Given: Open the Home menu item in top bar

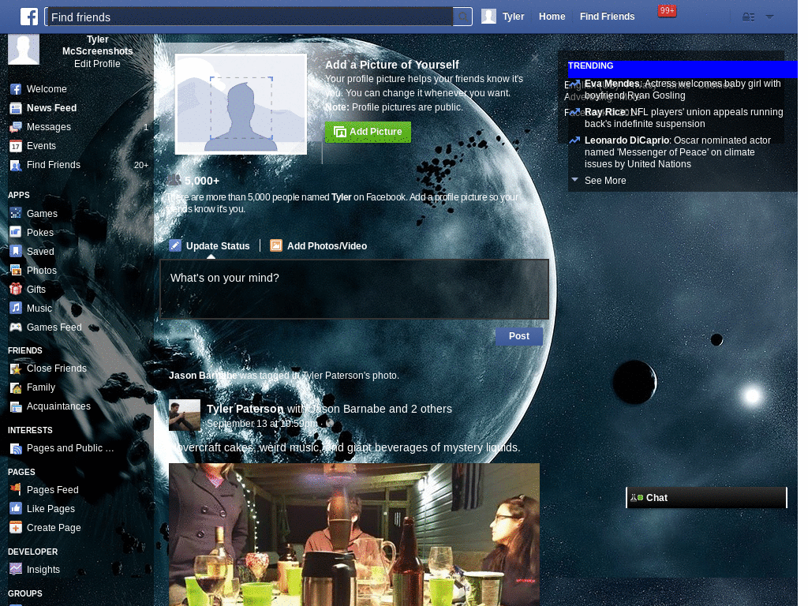Looking at the screenshot, I should [x=552, y=17].
